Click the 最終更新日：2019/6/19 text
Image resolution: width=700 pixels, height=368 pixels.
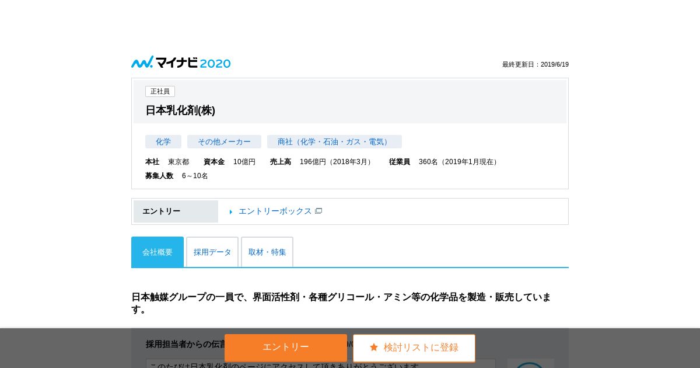point(535,64)
